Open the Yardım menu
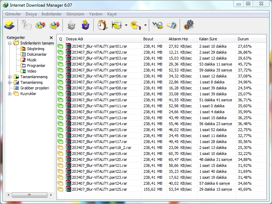 (x=96, y=14)
